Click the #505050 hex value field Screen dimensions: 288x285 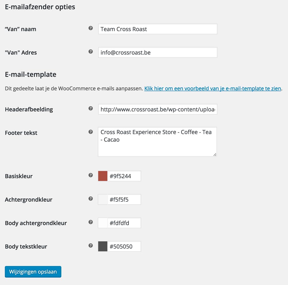click(x=124, y=246)
